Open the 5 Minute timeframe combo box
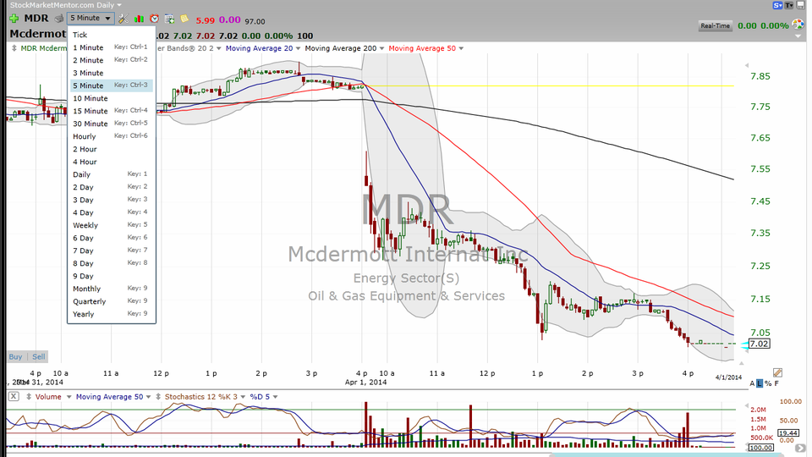This screenshot has width=812, height=457. click(91, 18)
